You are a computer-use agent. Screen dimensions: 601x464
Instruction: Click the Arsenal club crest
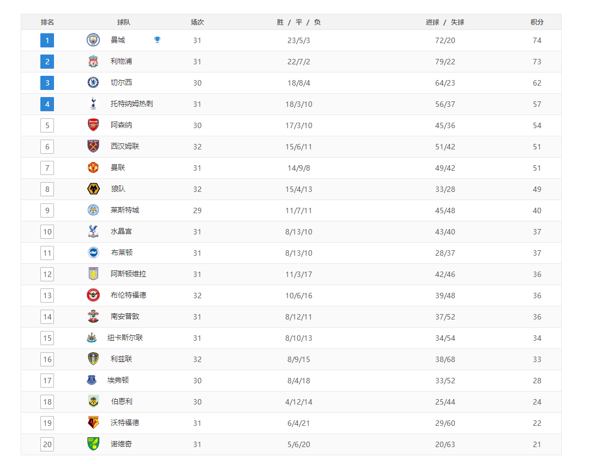point(93,125)
